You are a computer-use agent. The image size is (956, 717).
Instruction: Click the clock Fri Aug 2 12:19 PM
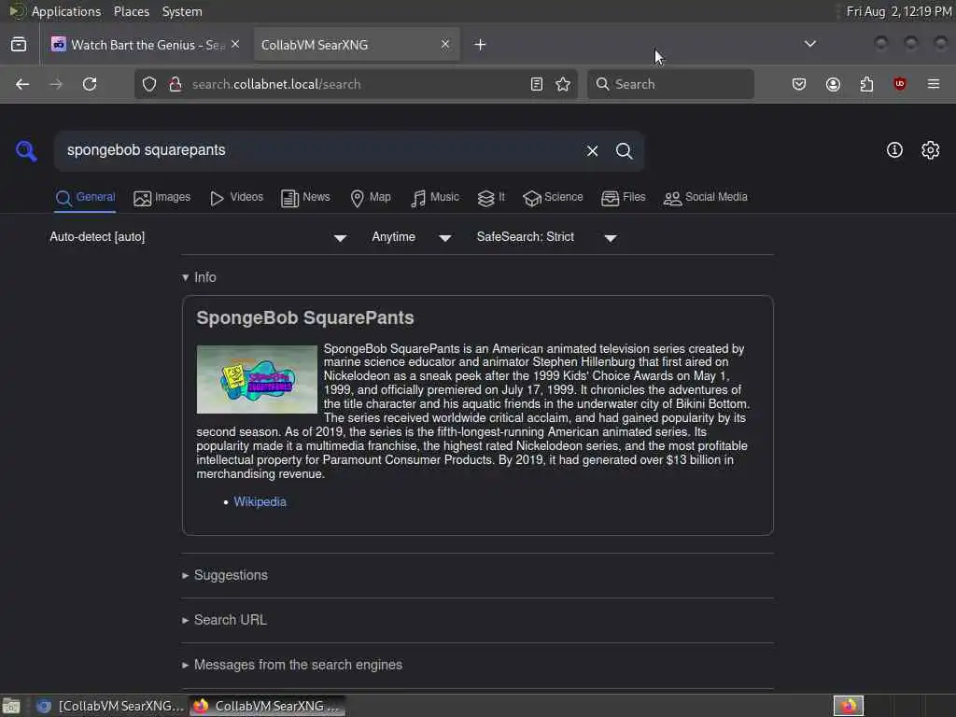coord(899,11)
